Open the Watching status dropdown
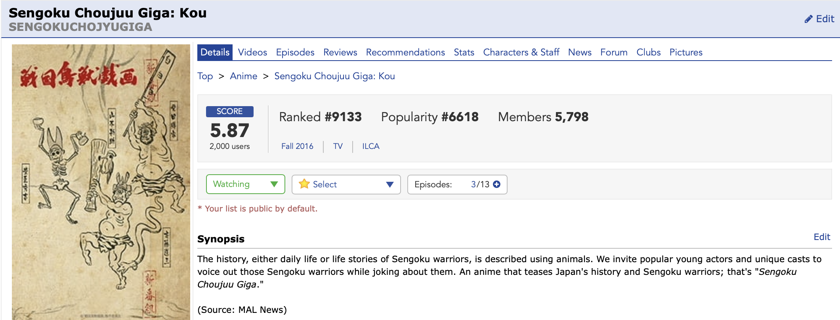840x320 pixels. point(245,184)
